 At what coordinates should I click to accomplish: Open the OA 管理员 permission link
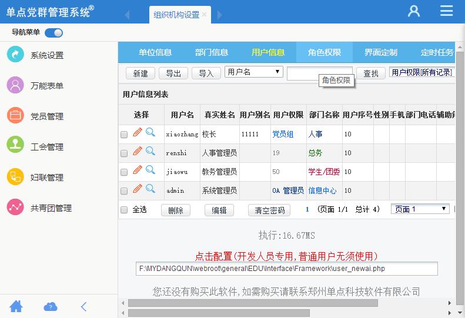288,190
